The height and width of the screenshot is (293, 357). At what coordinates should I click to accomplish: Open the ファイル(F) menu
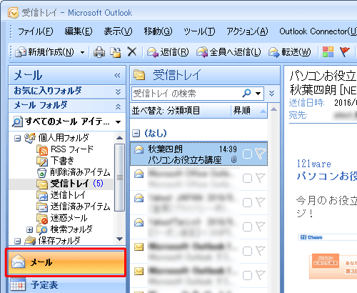36,31
